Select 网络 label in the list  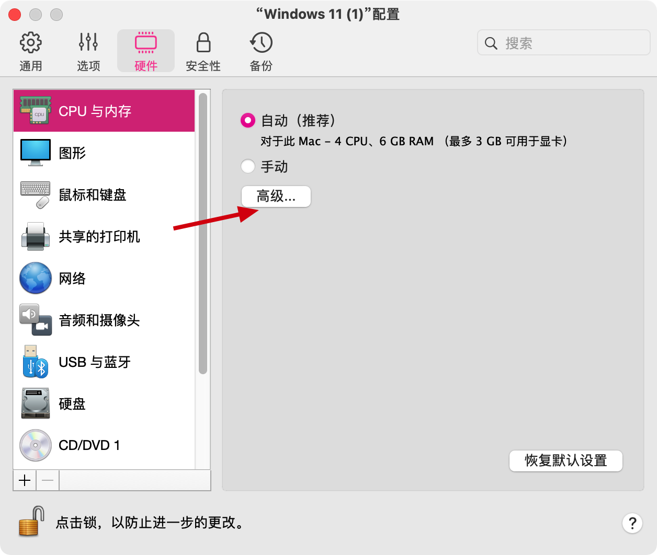click(72, 279)
